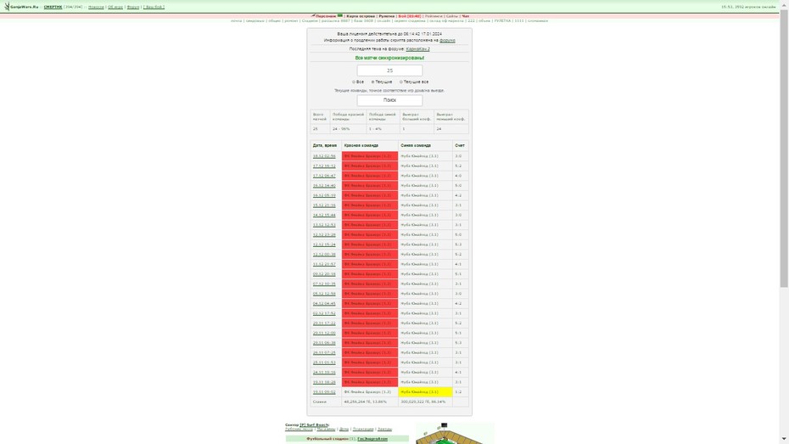
Task: Open the match dated 11.12 scored 4:1
Action: (324, 264)
